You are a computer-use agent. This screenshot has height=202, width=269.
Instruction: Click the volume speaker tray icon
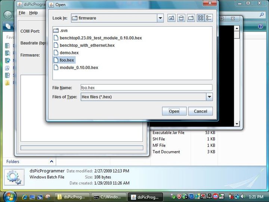click(x=244, y=196)
